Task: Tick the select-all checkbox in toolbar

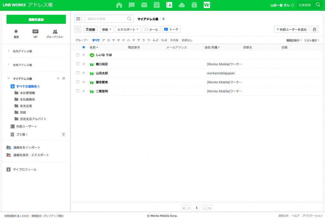Action: (78, 29)
